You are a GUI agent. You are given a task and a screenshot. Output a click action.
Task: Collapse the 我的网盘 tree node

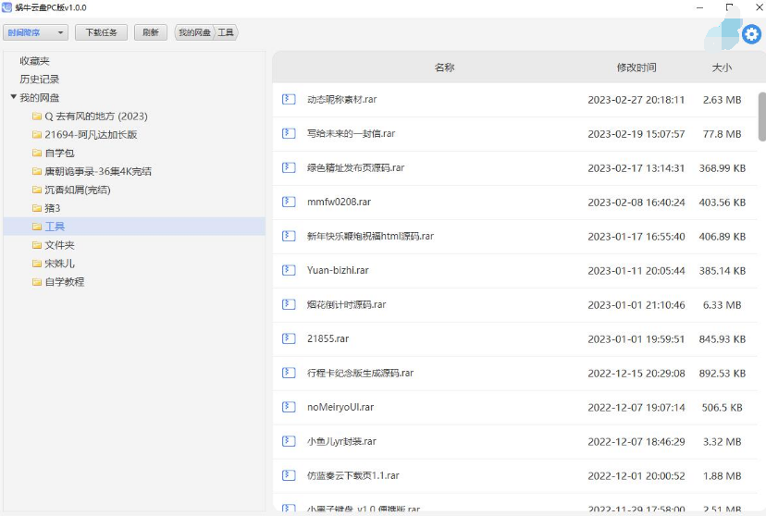pos(13,97)
